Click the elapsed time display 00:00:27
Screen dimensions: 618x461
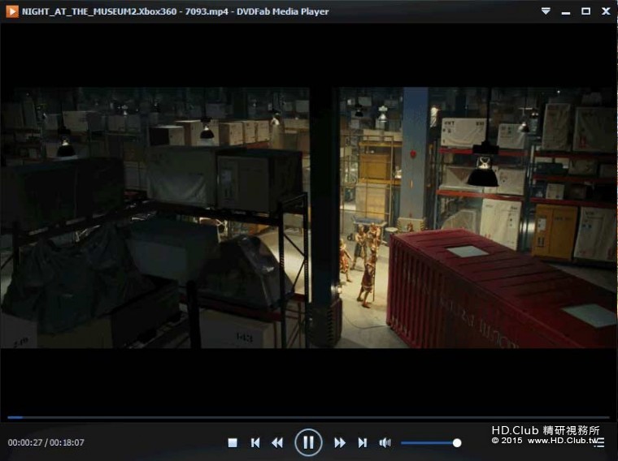(x=25, y=442)
